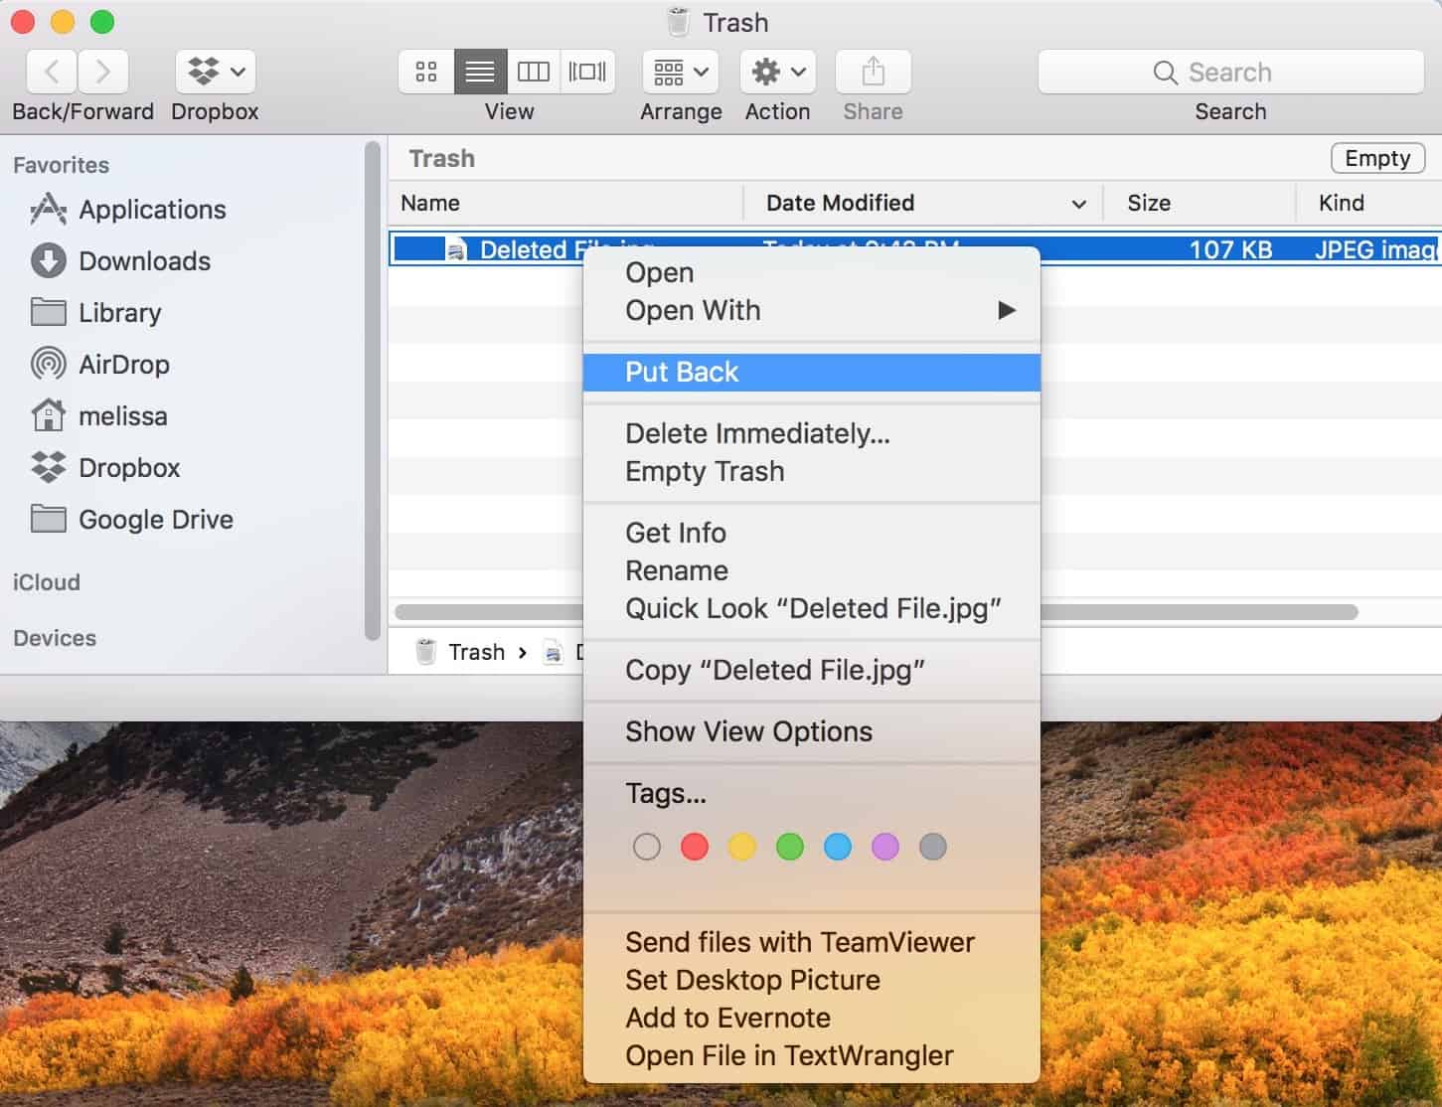Switch to column view mode
The image size is (1442, 1107).
tap(534, 72)
